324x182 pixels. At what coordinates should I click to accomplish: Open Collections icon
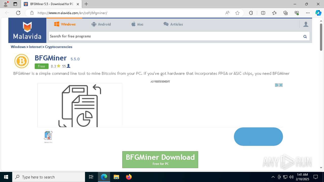tap(286, 13)
